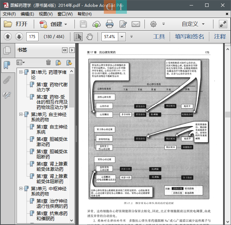
Task: Delete the bookmark with the trash icon
Action: coord(48,63)
